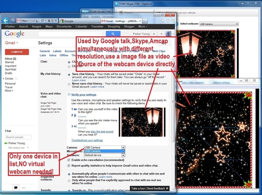The width and height of the screenshot is (262, 195).
Task: Open the browser home icon
Action: (x=163, y=21)
